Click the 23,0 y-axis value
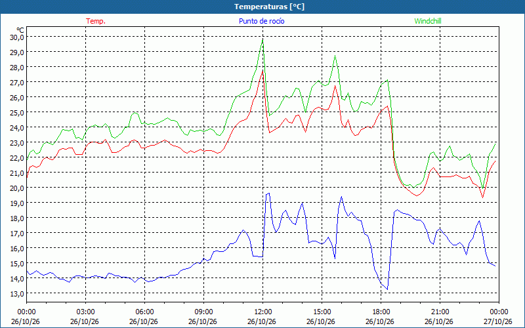The width and height of the screenshot is (525, 328). coord(16,142)
